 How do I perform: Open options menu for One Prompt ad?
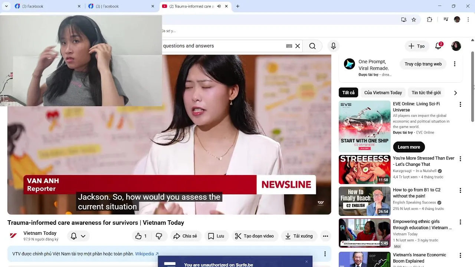455,64
